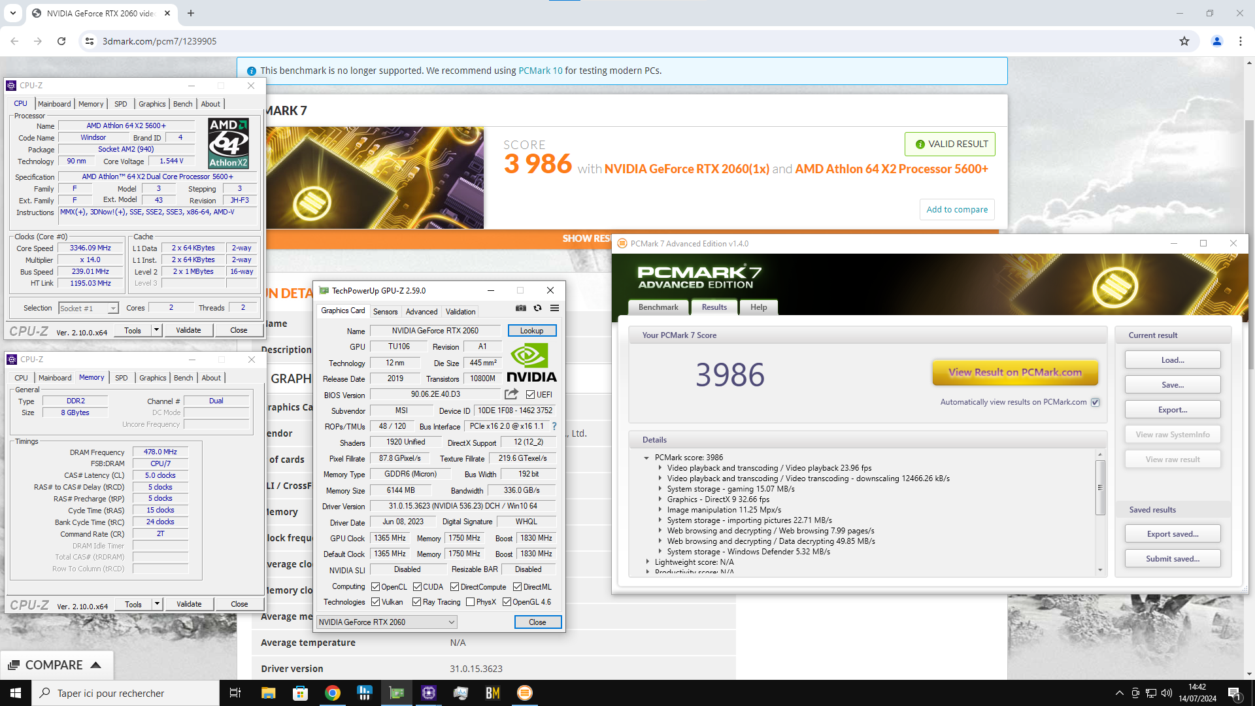
Task: Reload the page in Chrome
Action: pyautogui.click(x=61, y=41)
